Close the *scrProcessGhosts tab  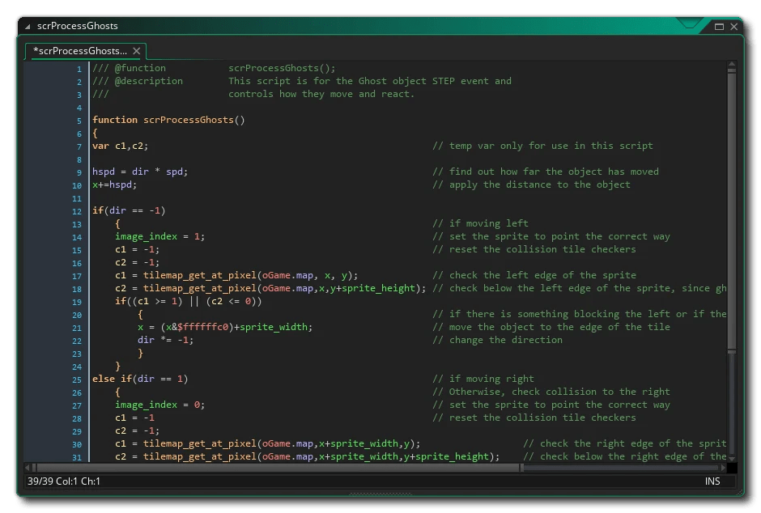click(x=137, y=51)
